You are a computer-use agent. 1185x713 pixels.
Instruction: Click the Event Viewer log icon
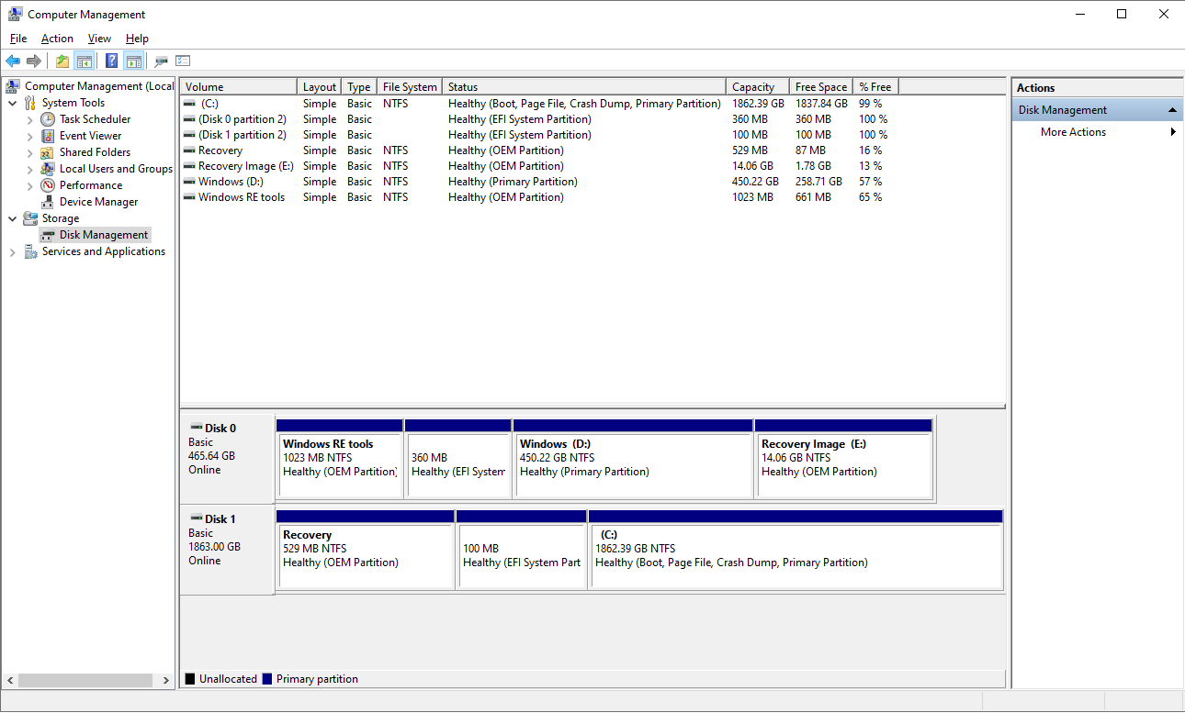pyautogui.click(x=48, y=136)
